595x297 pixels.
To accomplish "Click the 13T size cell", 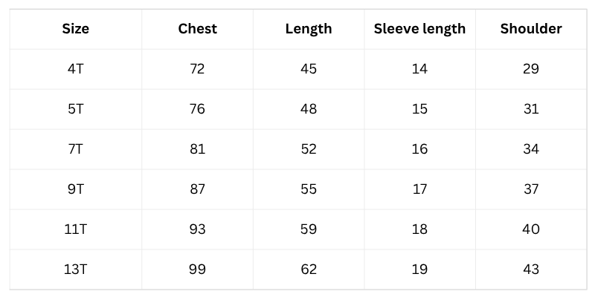I will click(76, 270).
